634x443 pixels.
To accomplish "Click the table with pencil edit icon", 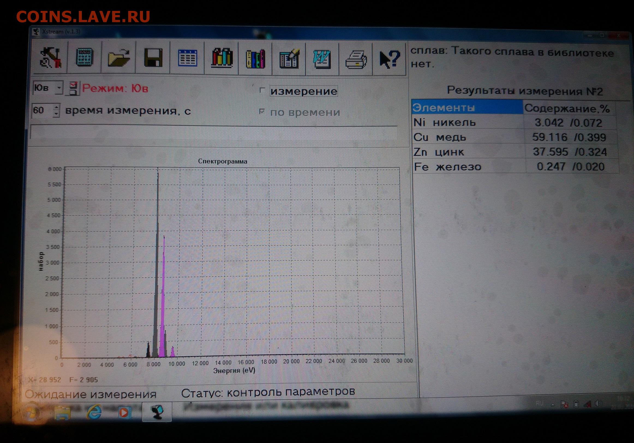I will 289,59.
